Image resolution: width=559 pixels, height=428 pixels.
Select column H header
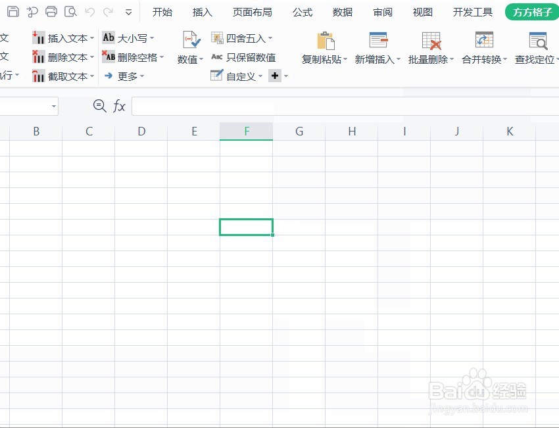(352, 131)
